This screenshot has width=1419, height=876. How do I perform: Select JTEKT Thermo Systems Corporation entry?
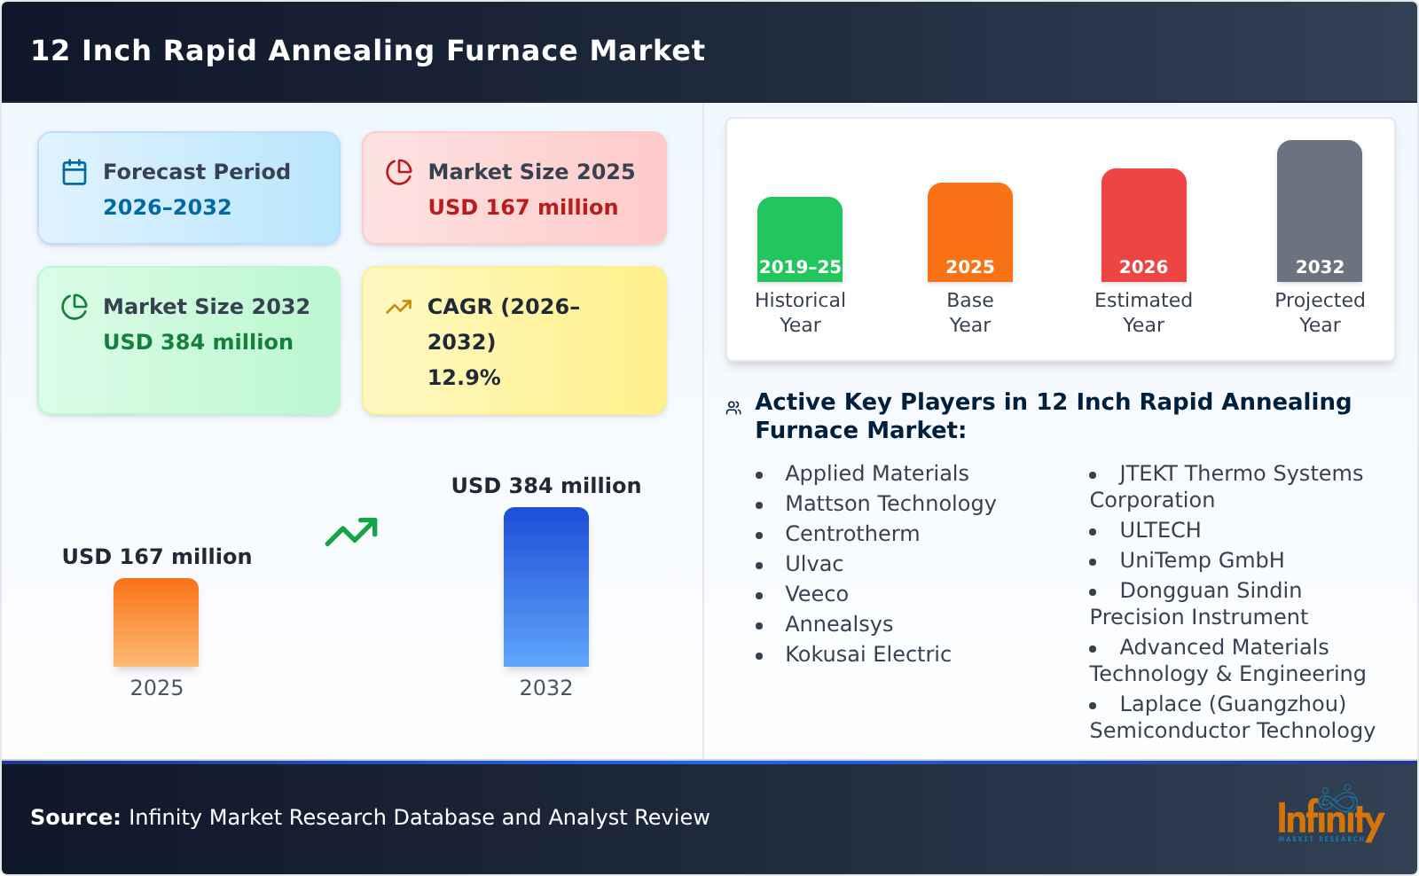[1227, 487]
